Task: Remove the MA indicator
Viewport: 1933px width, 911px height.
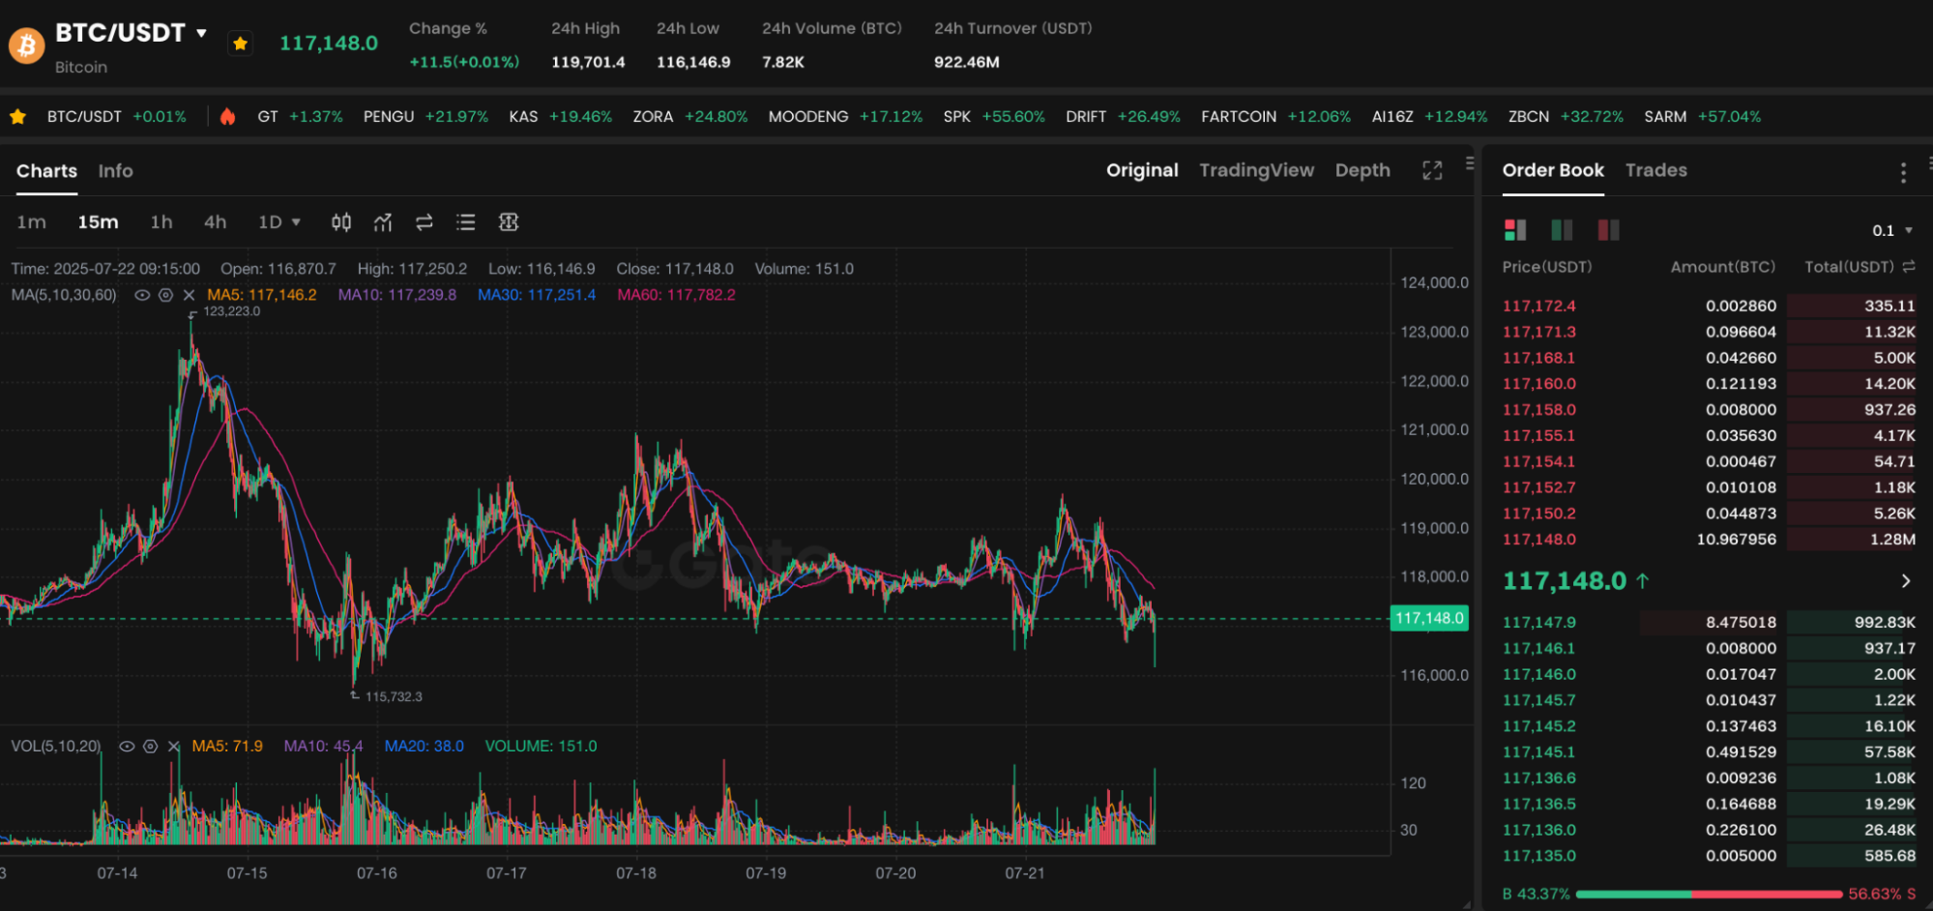Action: (189, 295)
